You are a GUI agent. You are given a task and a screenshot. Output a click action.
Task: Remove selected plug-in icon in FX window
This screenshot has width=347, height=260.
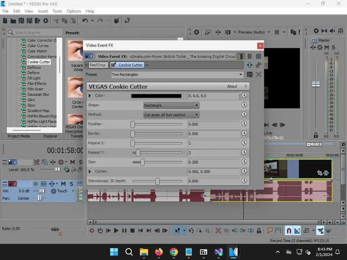tap(258, 65)
